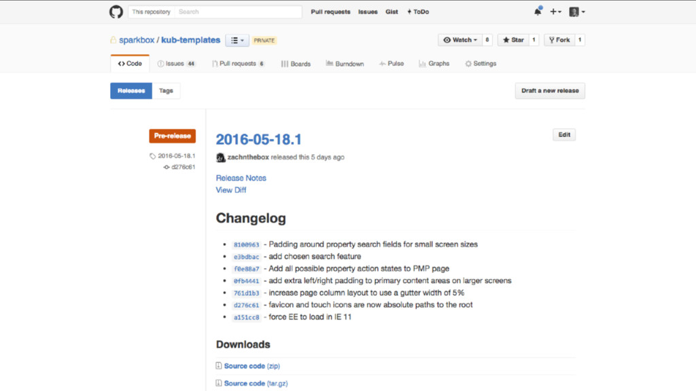This screenshot has width=696, height=391.
Task: Click the GitHub Octocat logo
Action: click(x=116, y=12)
